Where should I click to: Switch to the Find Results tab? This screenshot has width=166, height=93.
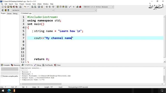pyautogui.click(x=48, y=65)
